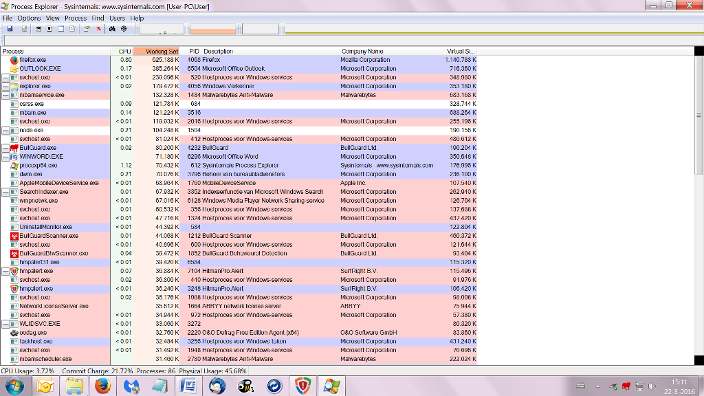
Task: Click 'Physical Usage: 45.68%' in status bar
Action: (x=212, y=371)
